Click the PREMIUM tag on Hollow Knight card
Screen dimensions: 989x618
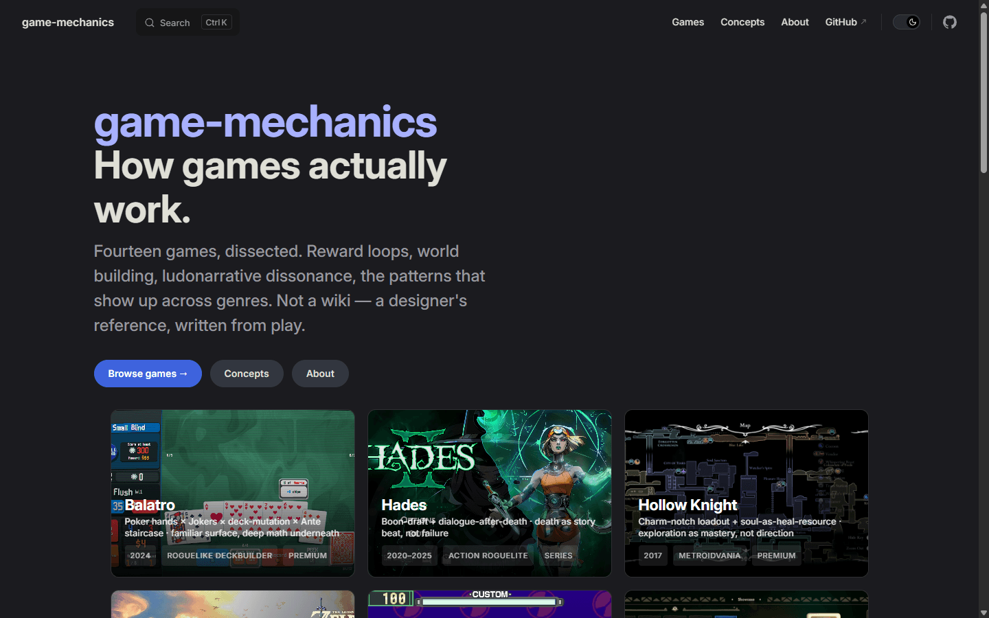click(776, 556)
